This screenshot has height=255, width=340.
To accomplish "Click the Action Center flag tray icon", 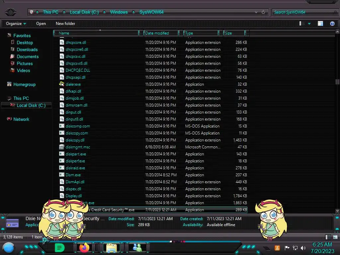I will coord(287,248).
